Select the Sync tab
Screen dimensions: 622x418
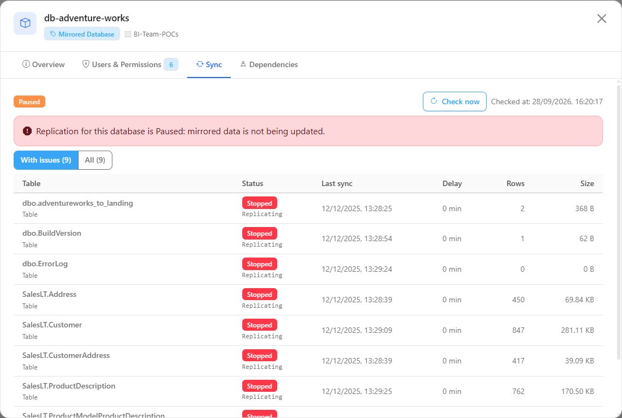point(209,64)
